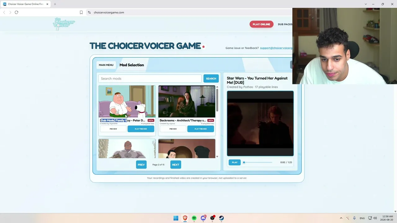Open Discord from the taskbar
397x223 pixels.
(203, 218)
